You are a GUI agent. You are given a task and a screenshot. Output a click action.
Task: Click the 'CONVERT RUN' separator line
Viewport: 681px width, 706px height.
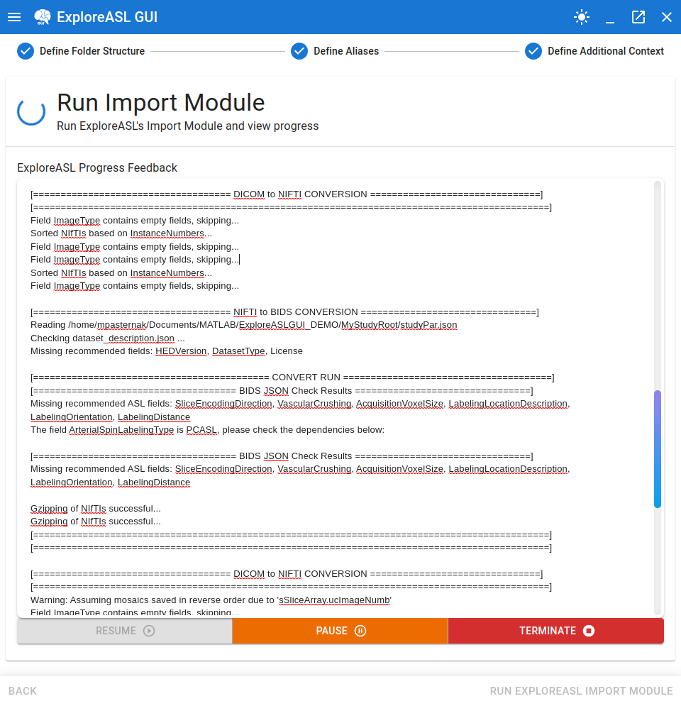pyautogui.click(x=292, y=377)
